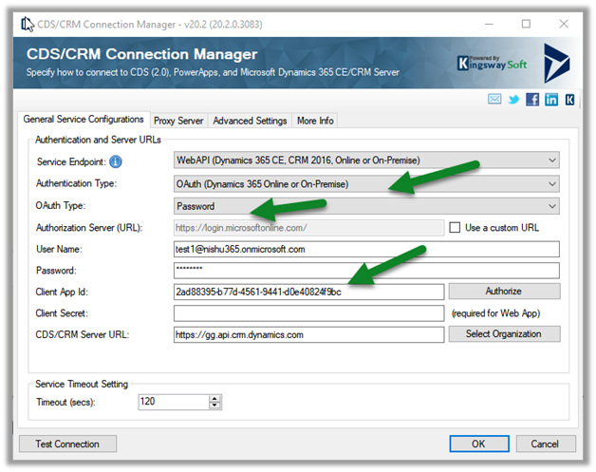
Task: Click the KingswaySoft K icon
Action: coord(569,99)
